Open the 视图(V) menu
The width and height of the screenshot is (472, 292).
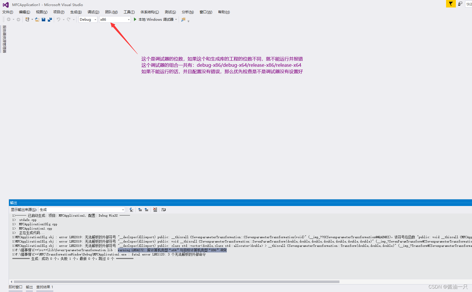(x=41, y=12)
